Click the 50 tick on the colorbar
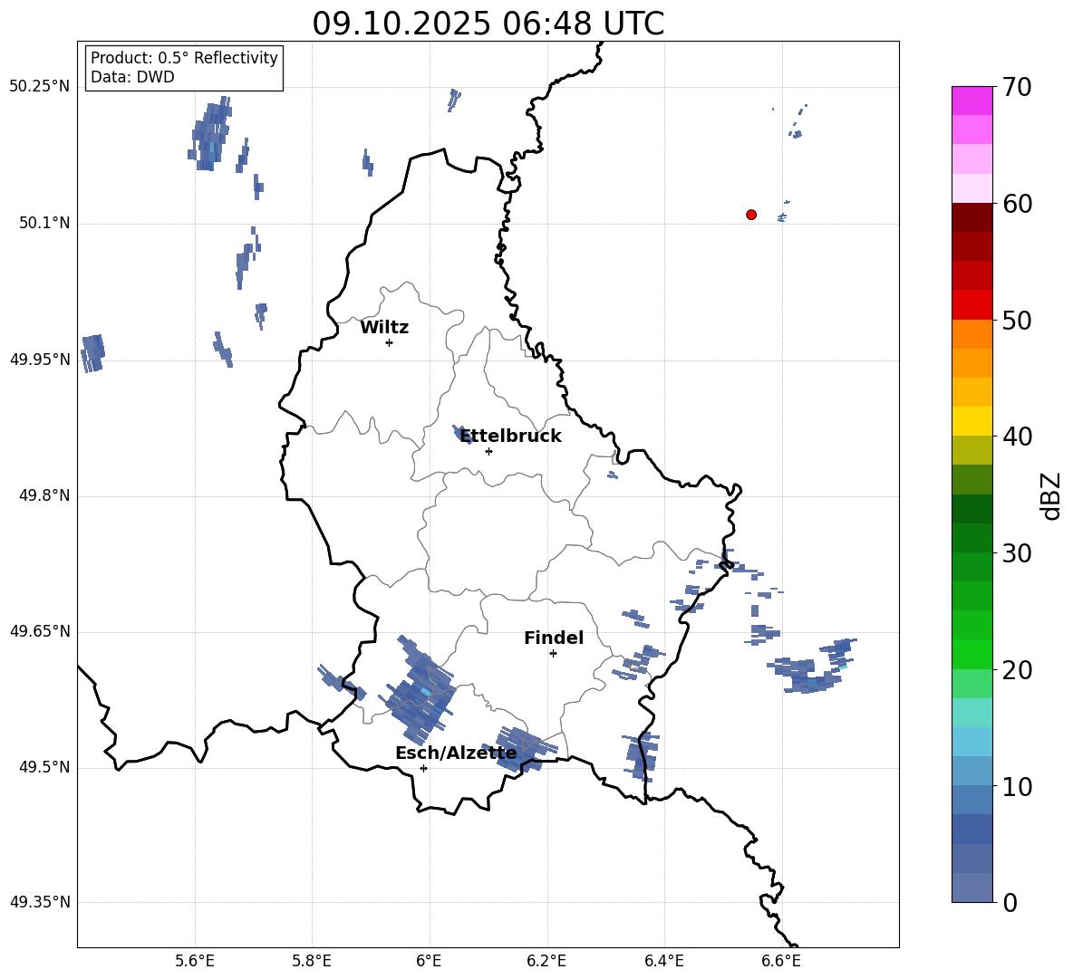 pos(1017,320)
